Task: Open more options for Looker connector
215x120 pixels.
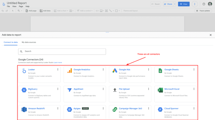Action: 58,69
